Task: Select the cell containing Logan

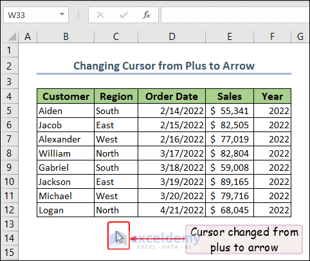Action: pyautogui.click(x=66, y=210)
